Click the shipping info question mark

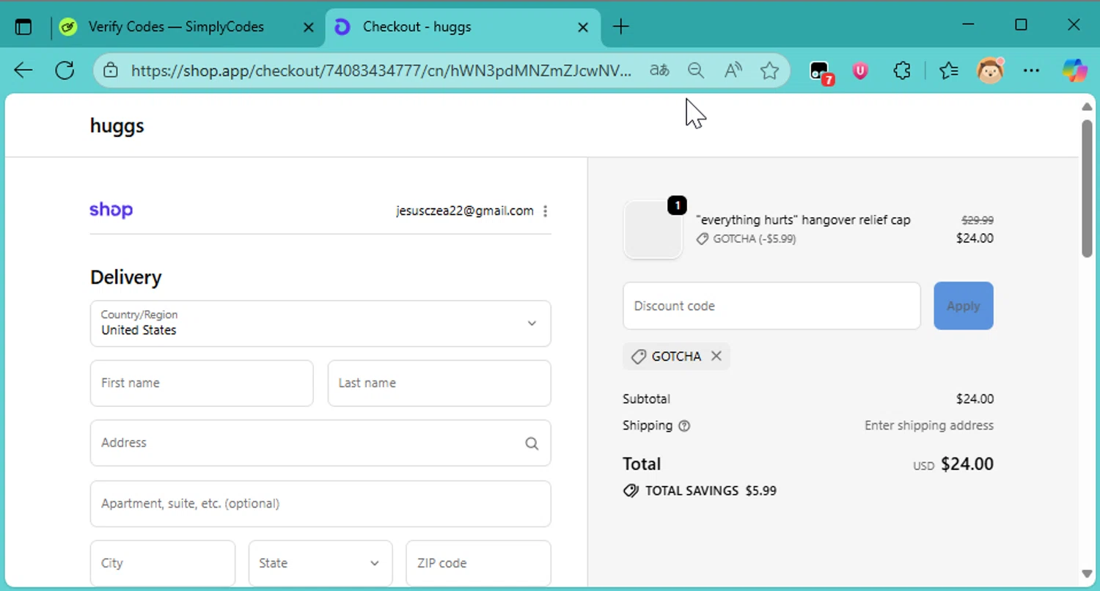coord(684,426)
